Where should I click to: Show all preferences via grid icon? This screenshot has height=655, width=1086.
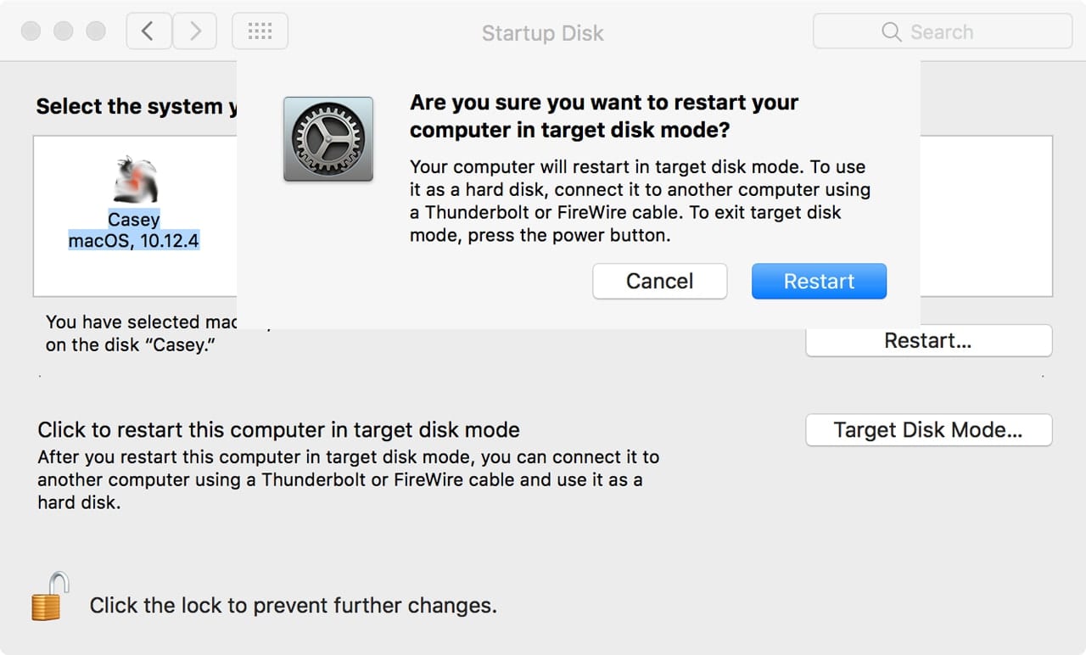(260, 32)
